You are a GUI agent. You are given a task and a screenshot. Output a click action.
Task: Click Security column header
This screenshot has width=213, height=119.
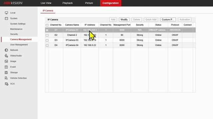(x=140, y=25)
